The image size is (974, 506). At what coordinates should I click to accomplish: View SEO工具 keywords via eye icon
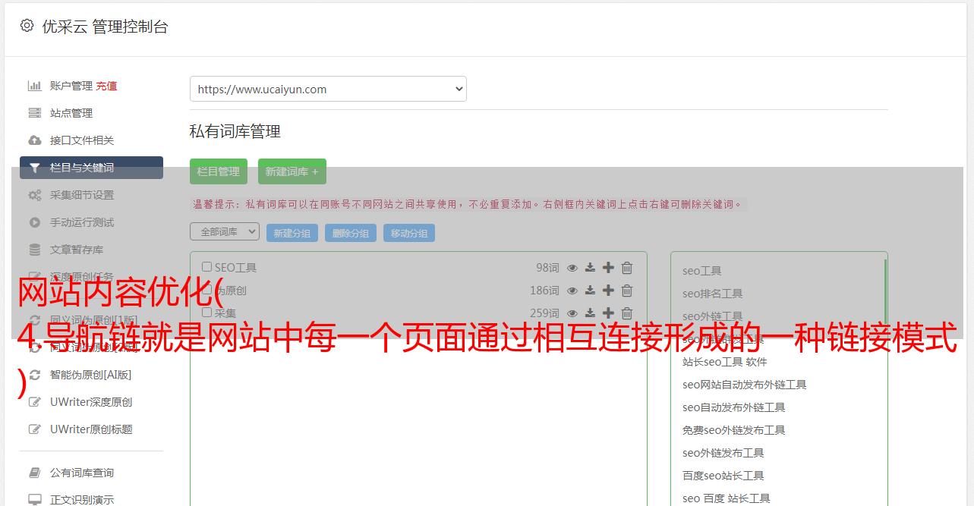coord(572,268)
